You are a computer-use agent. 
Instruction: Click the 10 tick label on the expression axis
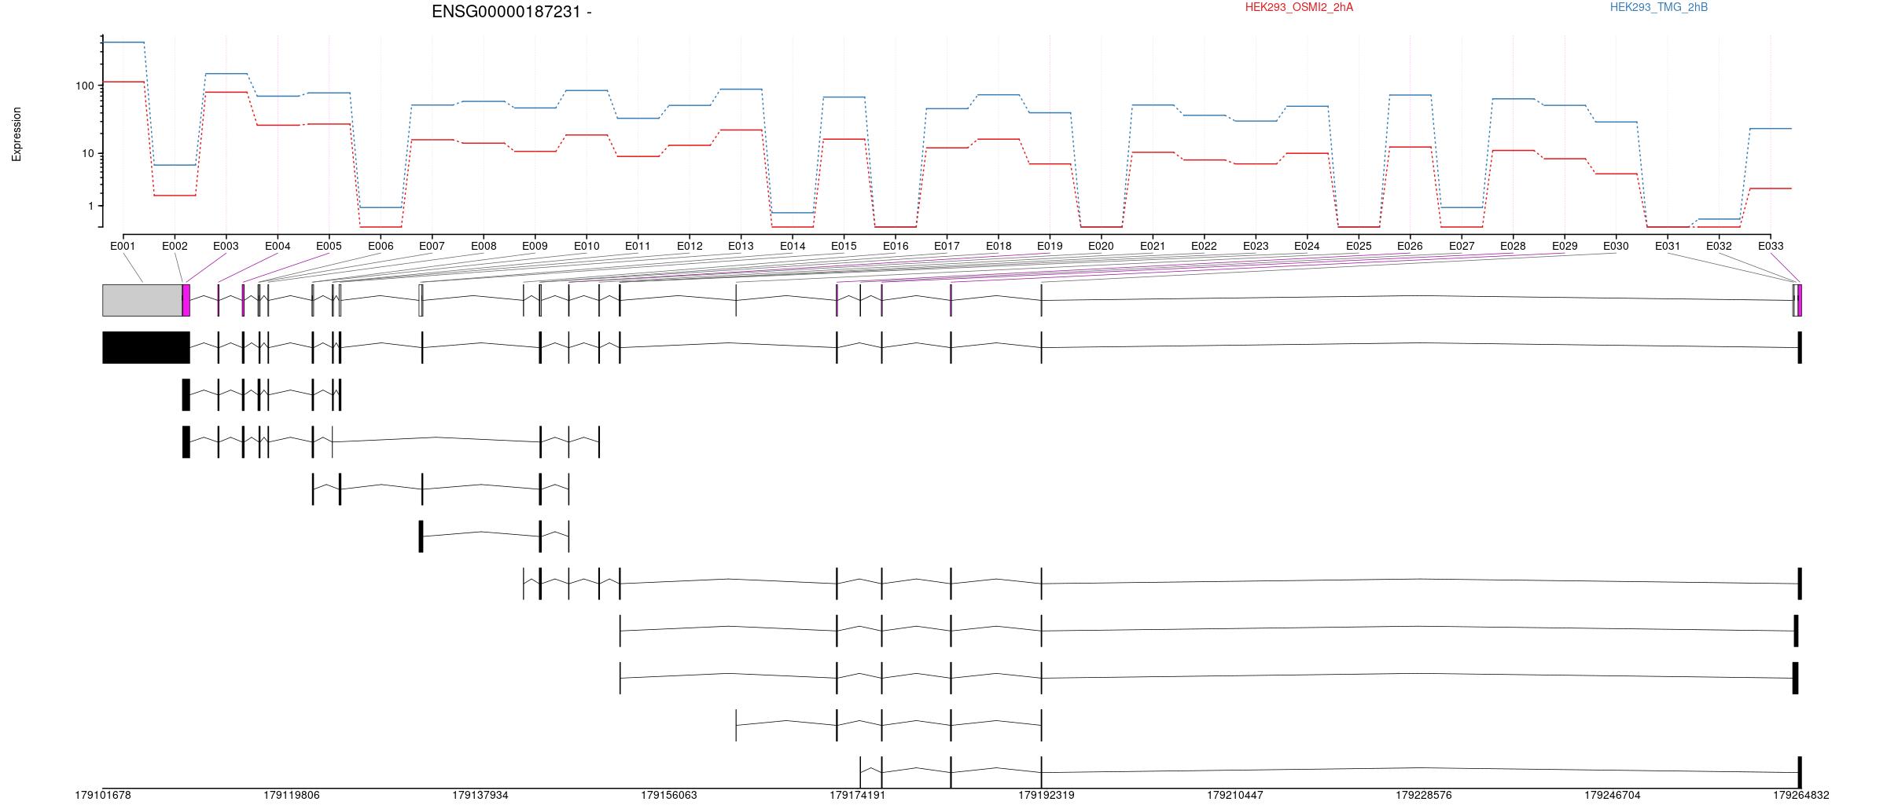[x=88, y=153]
